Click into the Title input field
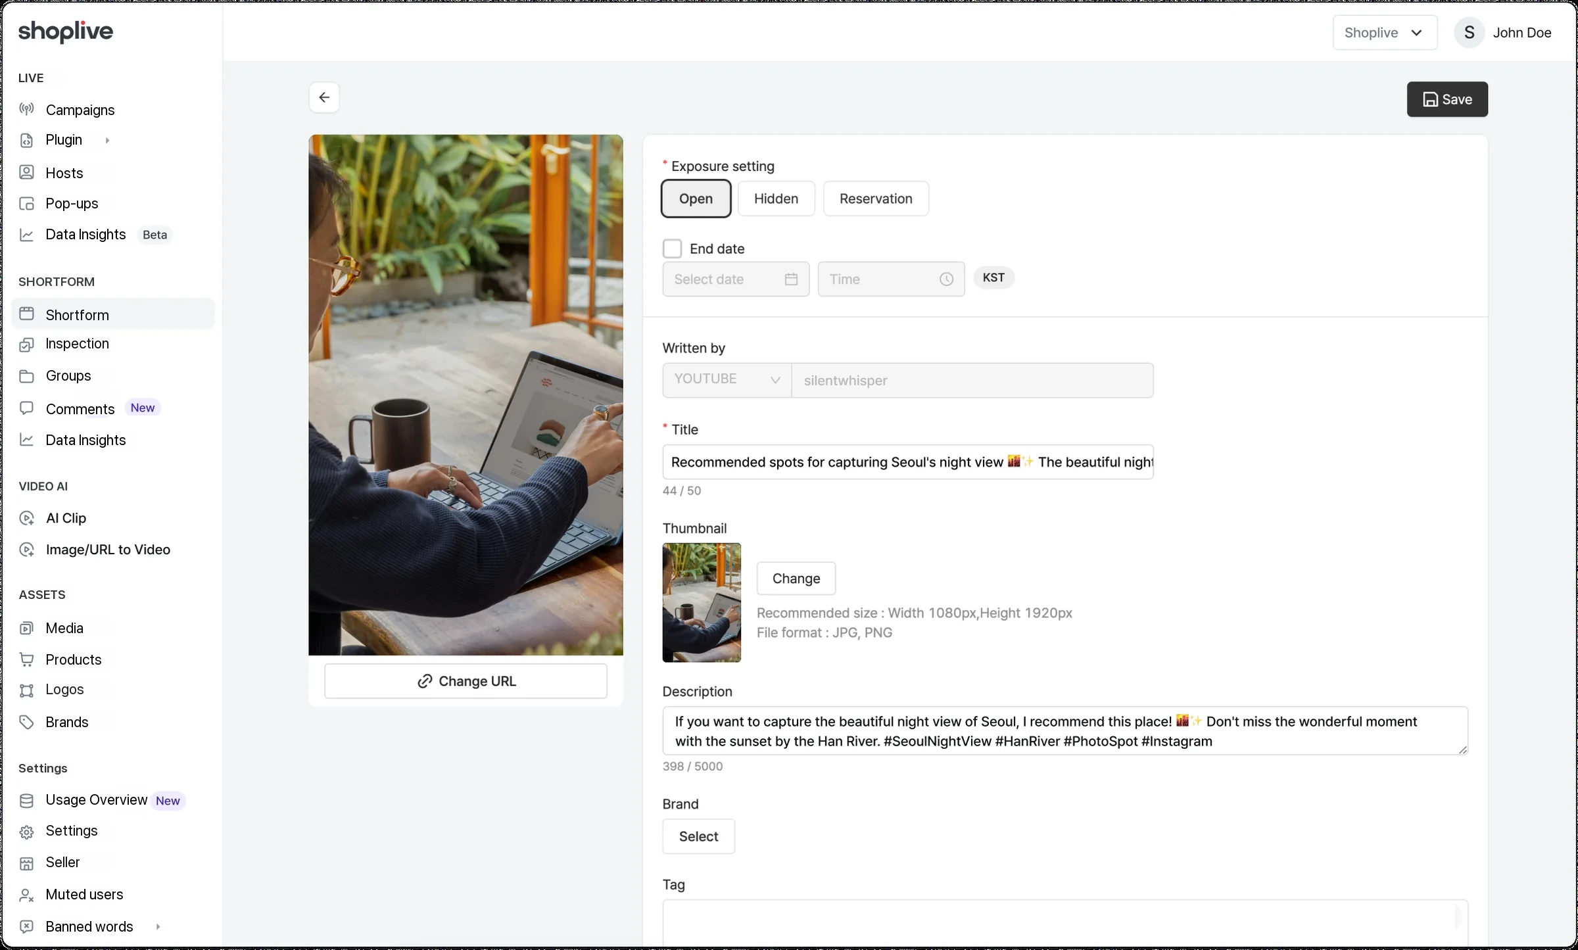This screenshot has height=950, width=1578. point(908,462)
